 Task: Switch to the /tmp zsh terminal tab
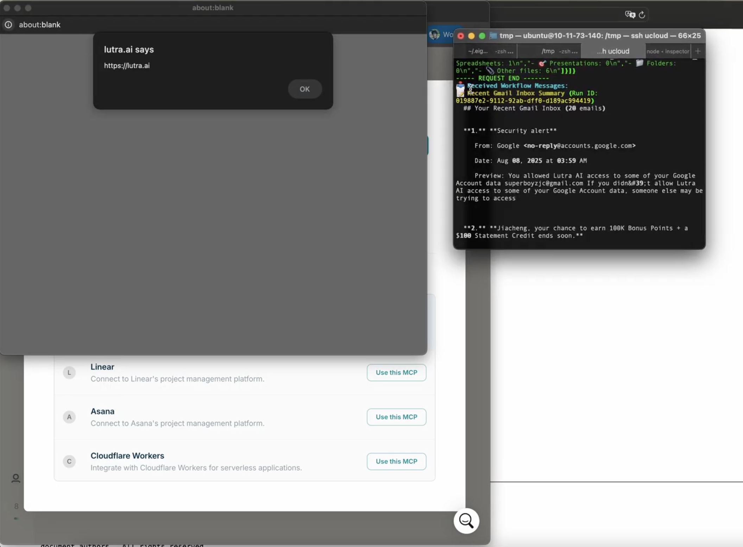tap(559, 51)
